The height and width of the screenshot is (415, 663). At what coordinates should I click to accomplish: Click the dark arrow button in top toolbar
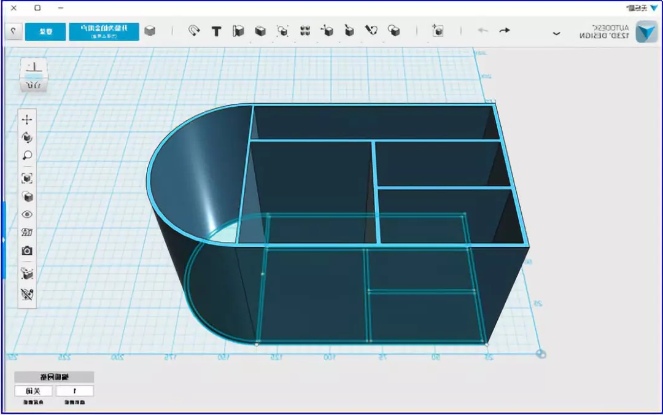pos(505,31)
